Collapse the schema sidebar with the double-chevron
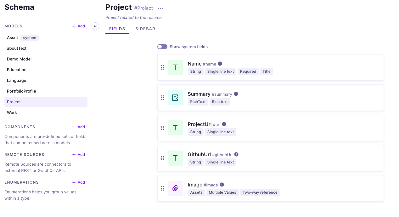Viewport: 399px width, 217px height. tap(95, 26)
